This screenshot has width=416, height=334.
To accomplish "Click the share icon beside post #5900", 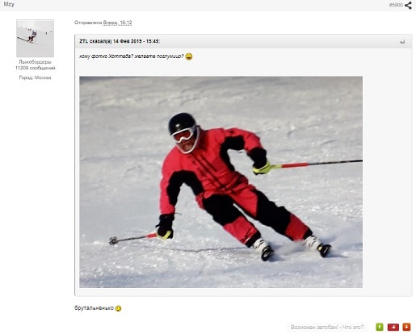I will 408,5.
